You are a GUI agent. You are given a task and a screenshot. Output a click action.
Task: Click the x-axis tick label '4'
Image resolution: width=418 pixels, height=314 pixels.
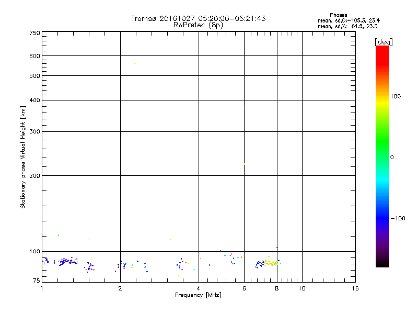pyautogui.click(x=199, y=288)
